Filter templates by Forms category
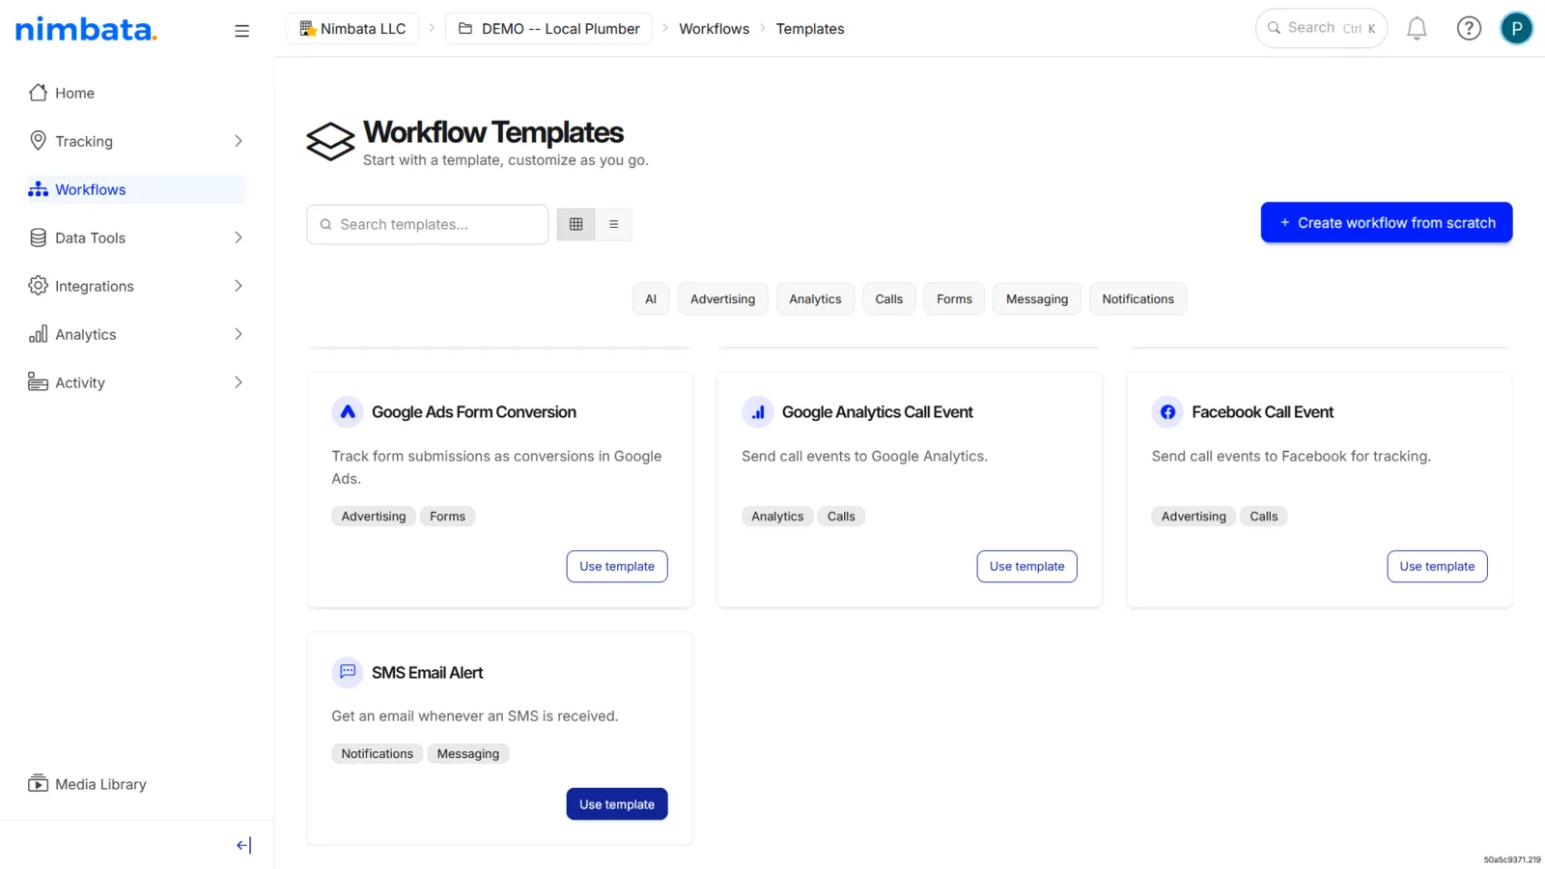Image resolution: width=1545 pixels, height=869 pixels. 954,299
